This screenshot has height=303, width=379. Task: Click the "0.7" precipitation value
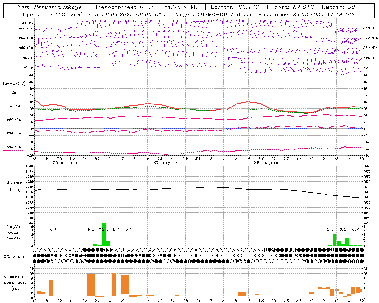(x=355, y=229)
